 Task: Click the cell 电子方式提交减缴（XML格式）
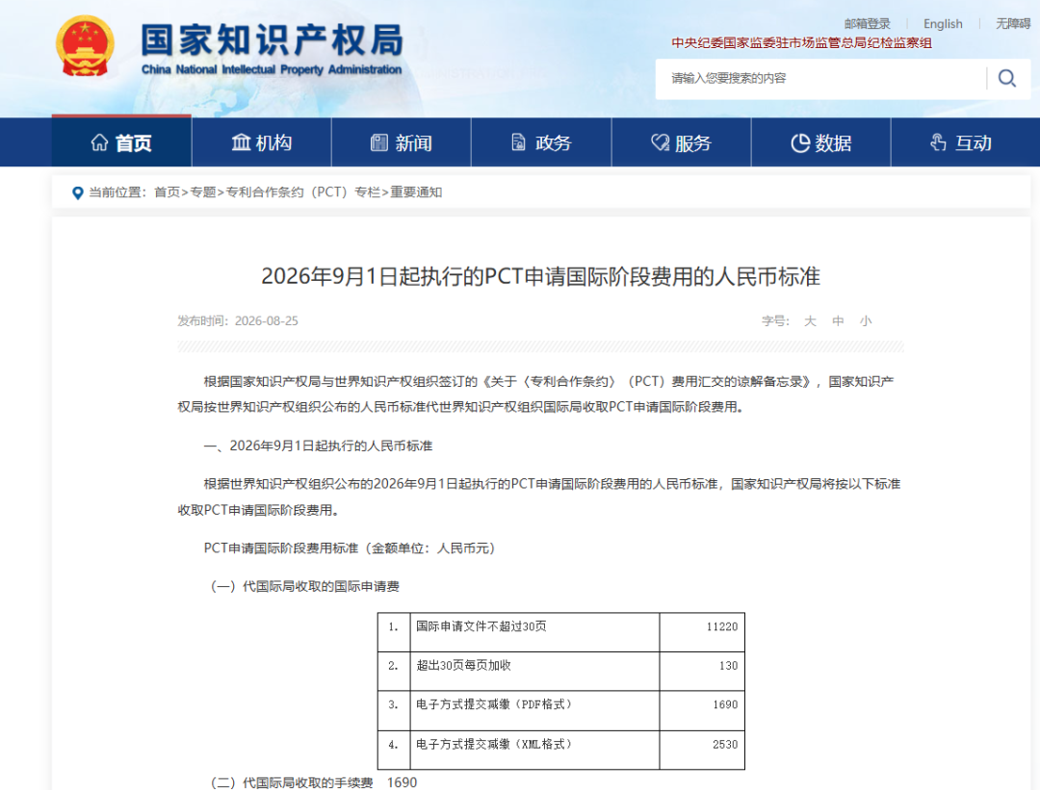pyautogui.click(x=493, y=744)
